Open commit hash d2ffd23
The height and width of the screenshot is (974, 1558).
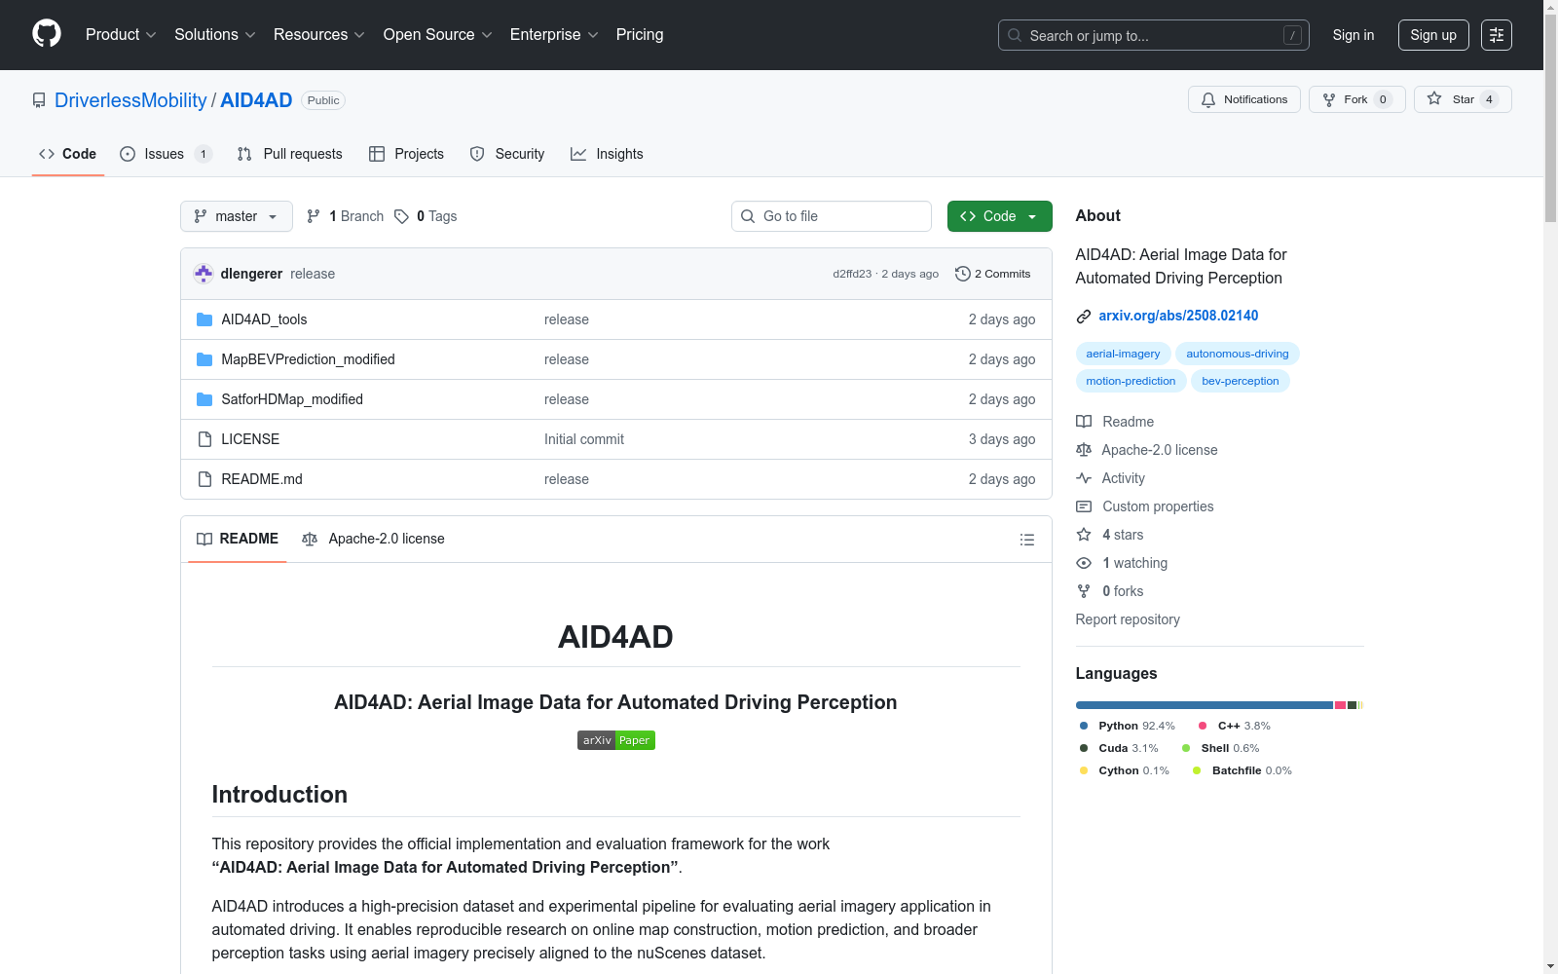click(852, 274)
